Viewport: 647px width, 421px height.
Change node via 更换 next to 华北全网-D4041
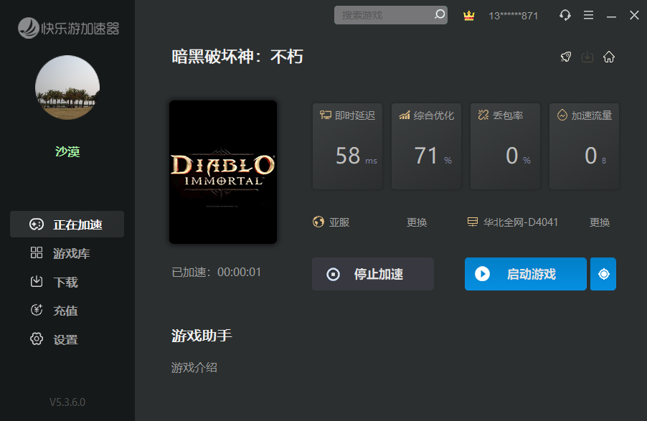click(600, 222)
